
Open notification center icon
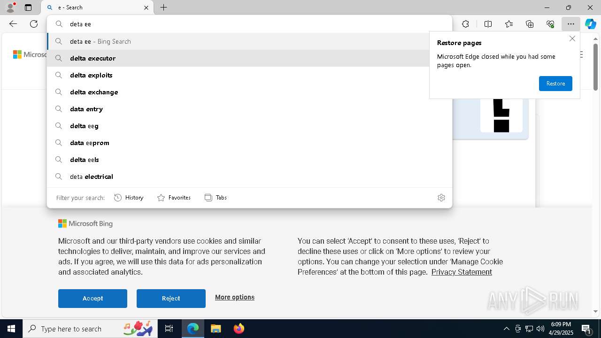tap(586, 329)
